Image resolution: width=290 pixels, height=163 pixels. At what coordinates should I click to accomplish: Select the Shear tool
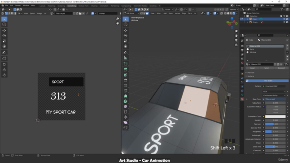pyautogui.click(x=126, y=122)
